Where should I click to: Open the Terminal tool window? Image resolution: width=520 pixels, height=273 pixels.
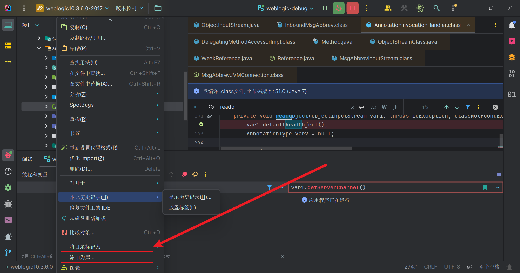[8, 220]
